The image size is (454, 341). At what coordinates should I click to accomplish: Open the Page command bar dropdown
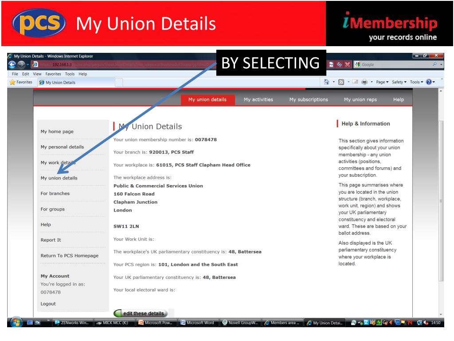(x=382, y=82)
